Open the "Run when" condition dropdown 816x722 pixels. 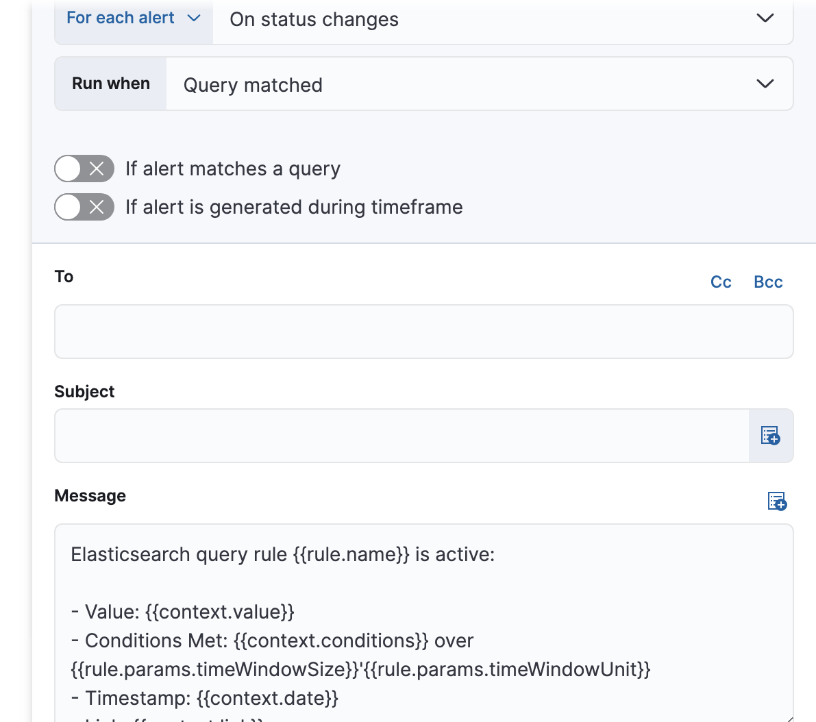coord(480,84)
